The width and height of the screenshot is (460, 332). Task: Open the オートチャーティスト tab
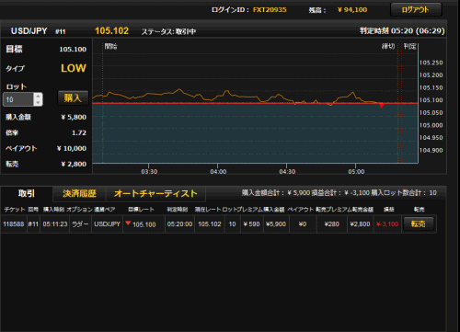point(155,193)
